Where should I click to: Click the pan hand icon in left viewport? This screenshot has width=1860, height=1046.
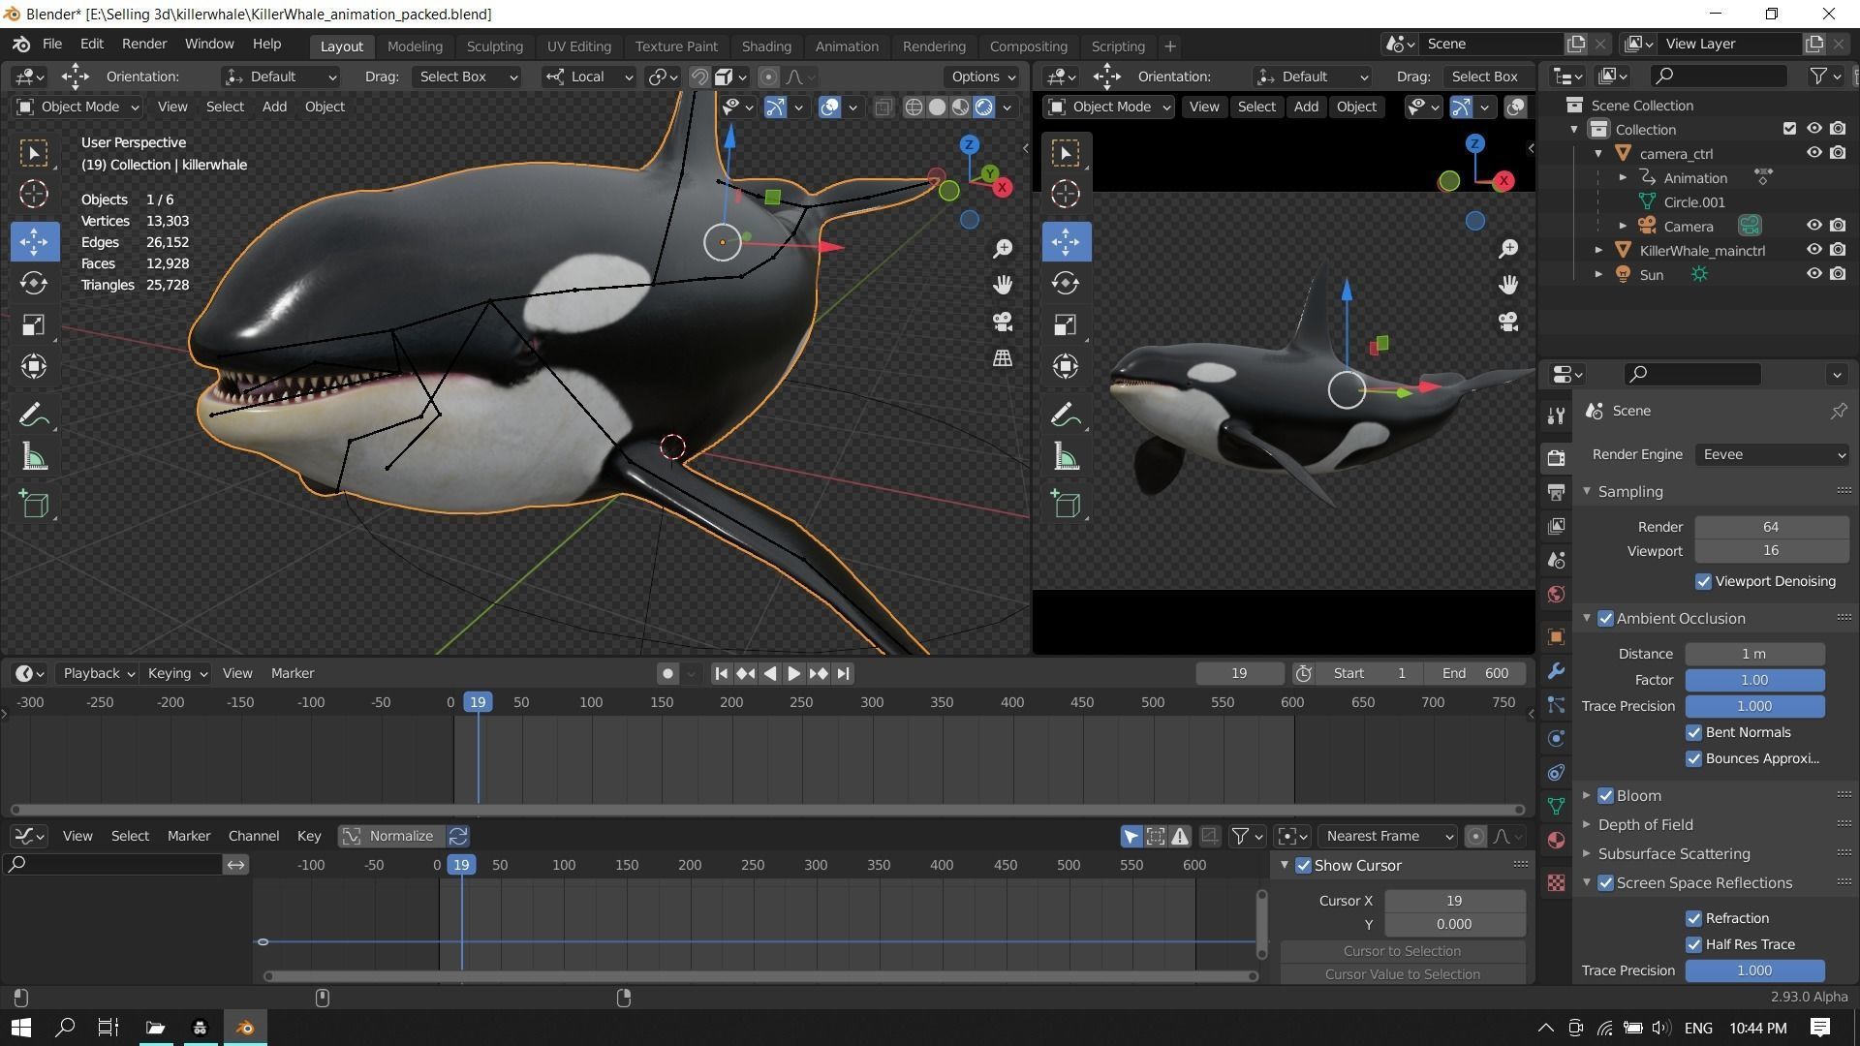tap(1003, 285)
